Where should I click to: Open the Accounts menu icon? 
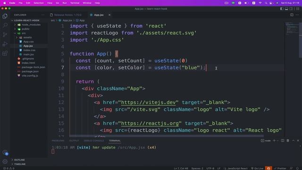point(5,153)
